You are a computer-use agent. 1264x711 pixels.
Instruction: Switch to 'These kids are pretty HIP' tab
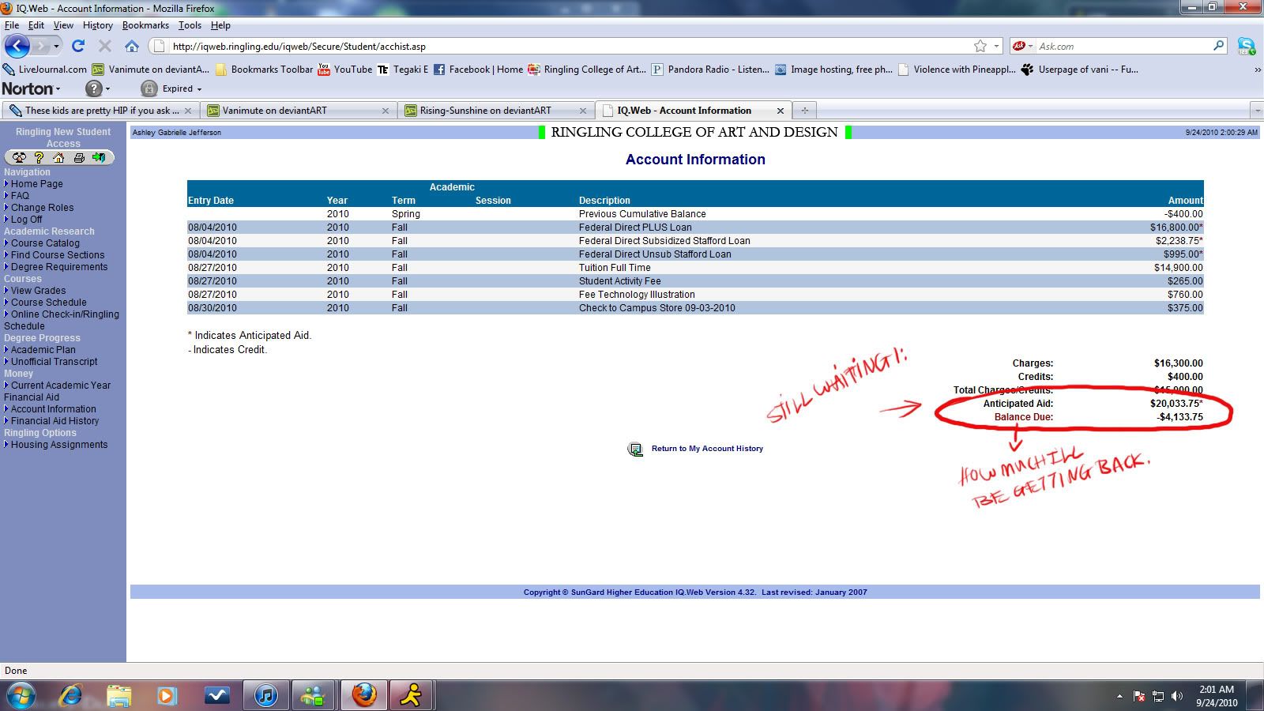tap(100, 111)
